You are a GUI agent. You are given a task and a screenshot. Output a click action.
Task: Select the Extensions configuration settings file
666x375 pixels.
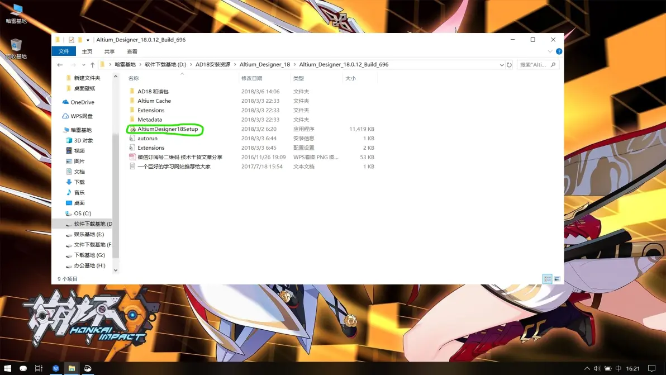pyautogui.click(x=151, y=148)
